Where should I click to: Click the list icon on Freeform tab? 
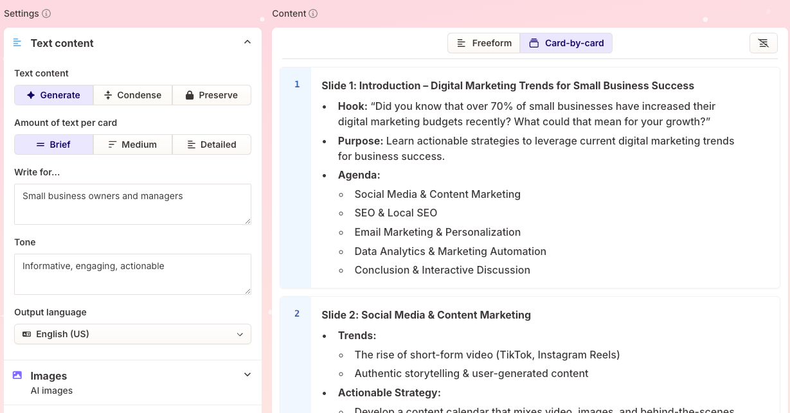(461, 43)
